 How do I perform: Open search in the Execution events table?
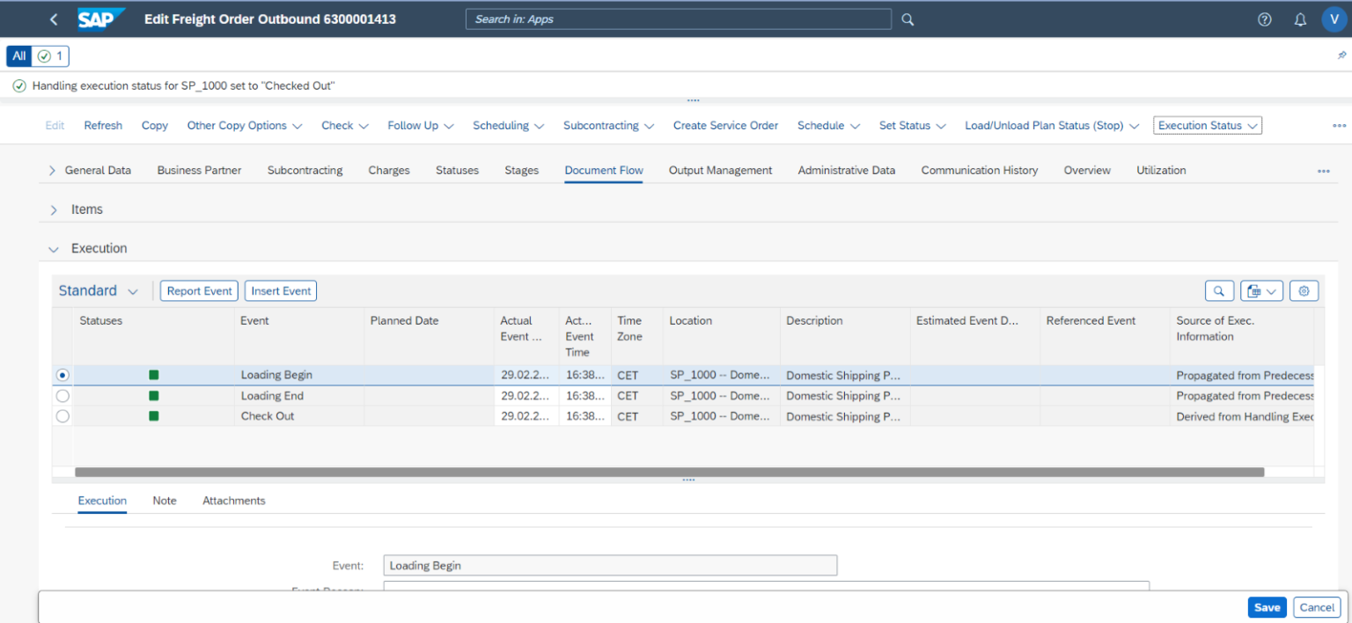1219,290
